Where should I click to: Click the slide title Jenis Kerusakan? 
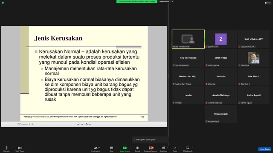coord(58,38)
